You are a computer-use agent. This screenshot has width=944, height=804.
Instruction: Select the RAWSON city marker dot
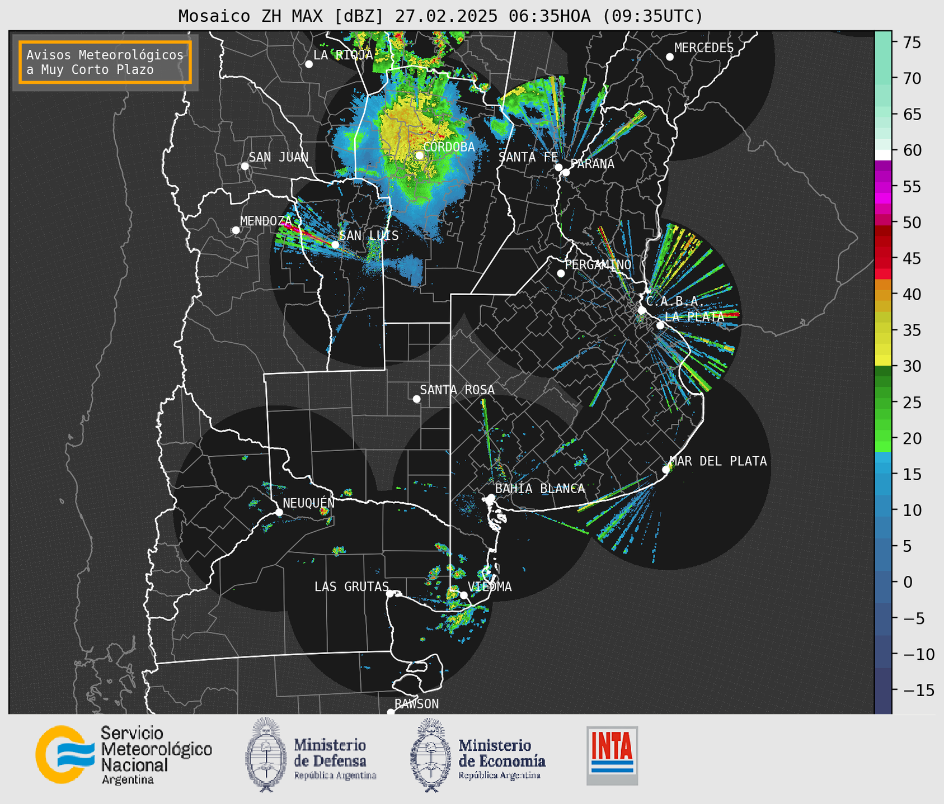(391, 712)
